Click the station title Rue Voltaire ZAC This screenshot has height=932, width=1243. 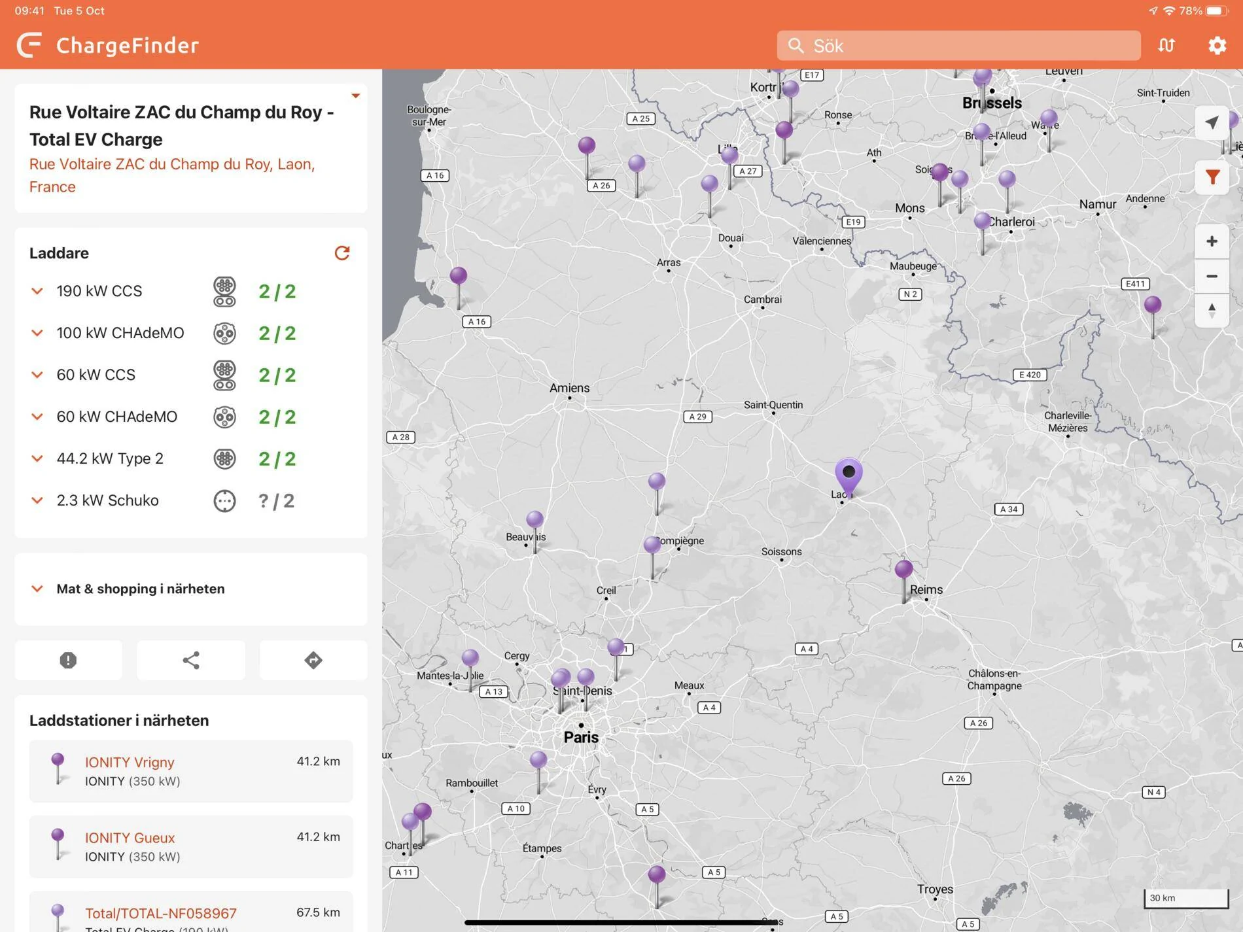point(181,126)
